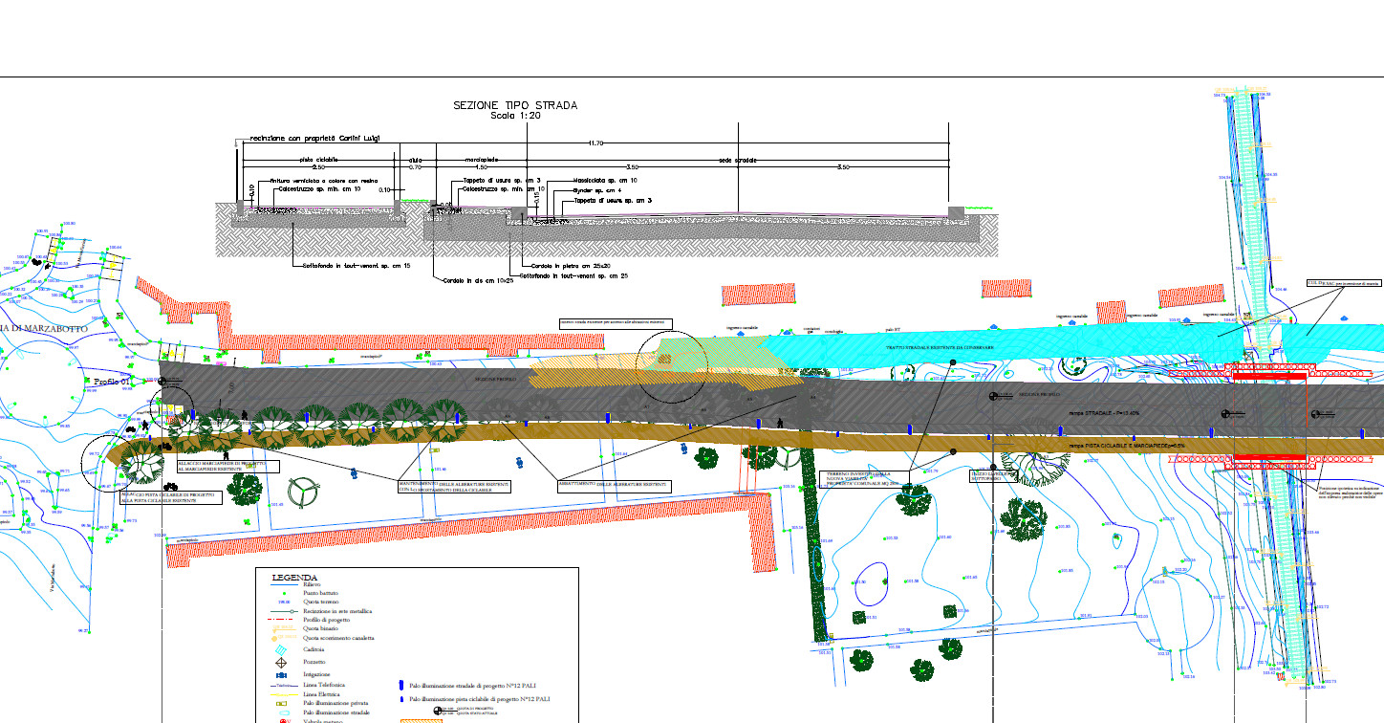Click the 'pista ciclabile' dimension label
The width and height of the screenshot is (1384, 723).
pos(318,160)
